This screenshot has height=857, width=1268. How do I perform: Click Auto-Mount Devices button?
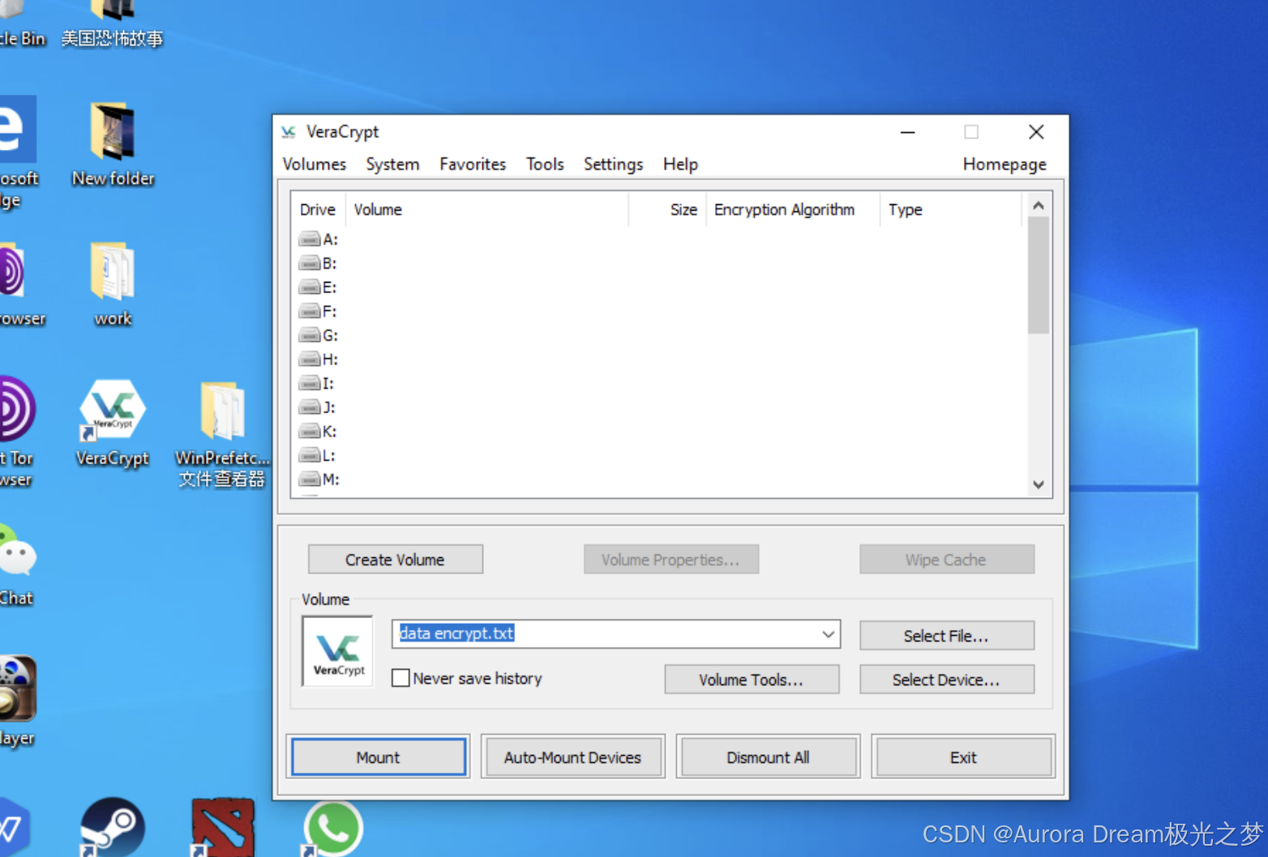click(573, 757)
